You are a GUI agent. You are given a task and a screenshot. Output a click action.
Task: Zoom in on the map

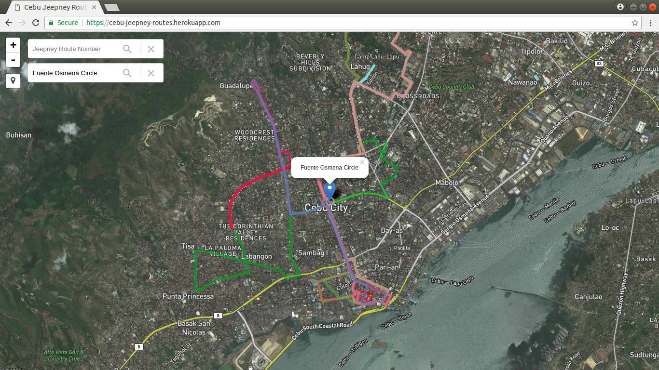pyautogui.click(x=13, y=45)
